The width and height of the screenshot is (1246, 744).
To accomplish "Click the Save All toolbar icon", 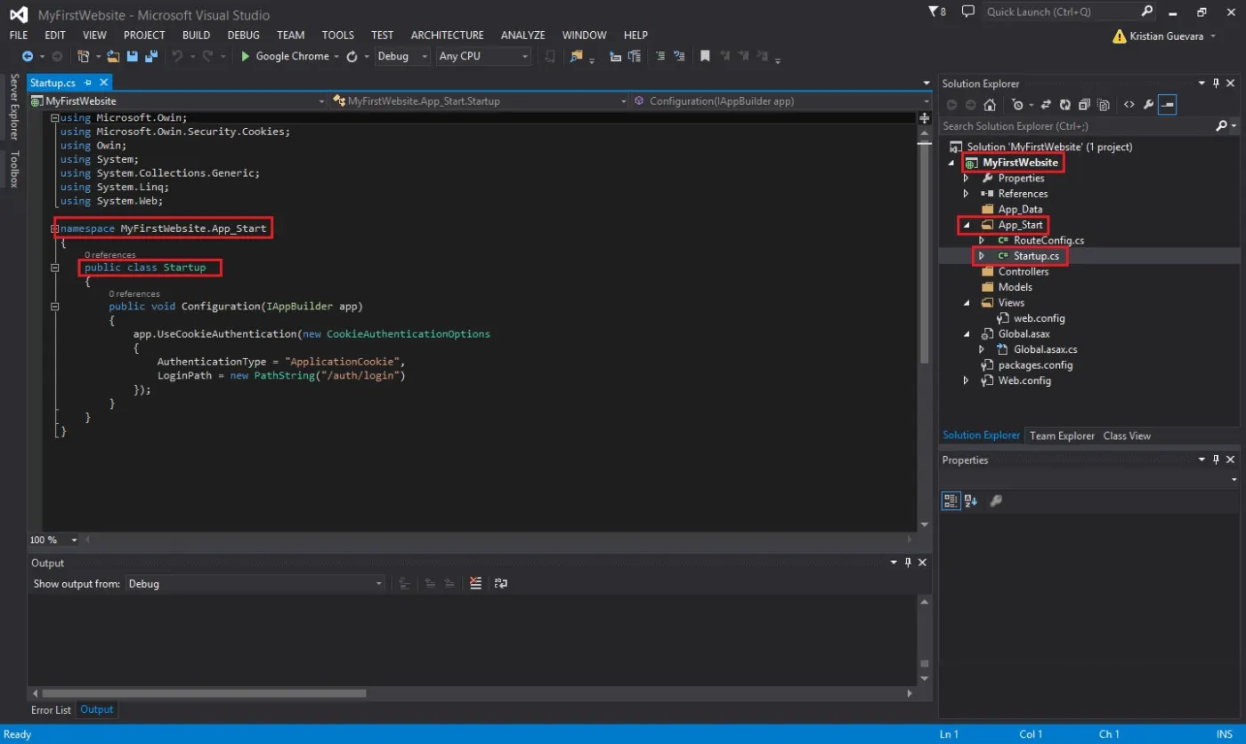I will pos(151,56).
